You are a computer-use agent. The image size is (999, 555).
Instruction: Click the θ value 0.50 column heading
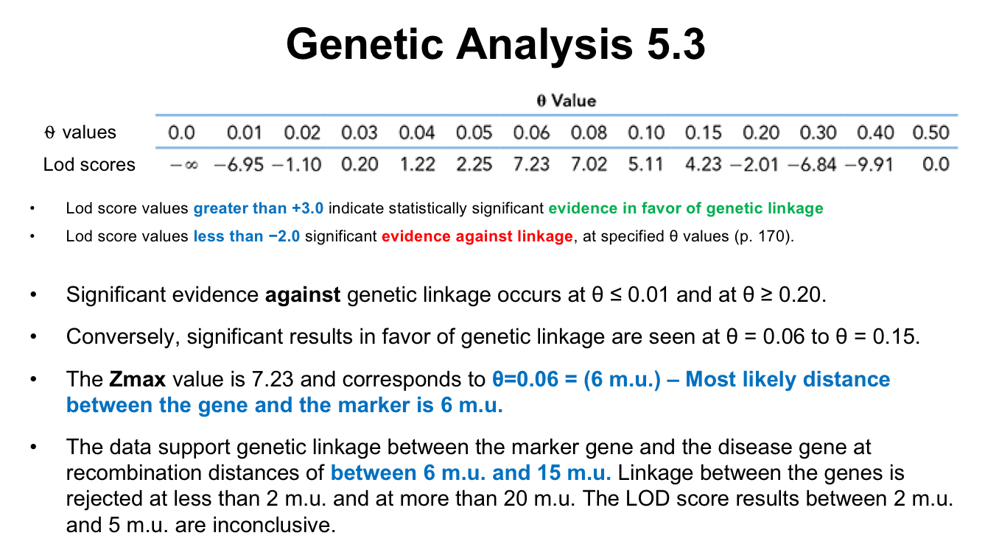[930, 133]
